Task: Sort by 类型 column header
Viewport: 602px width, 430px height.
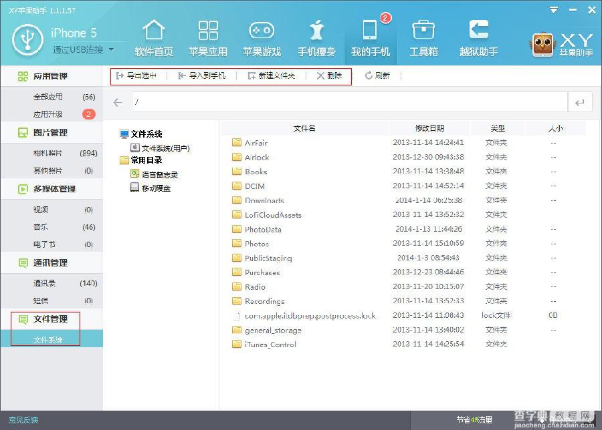Action: (x=498, y=128)
